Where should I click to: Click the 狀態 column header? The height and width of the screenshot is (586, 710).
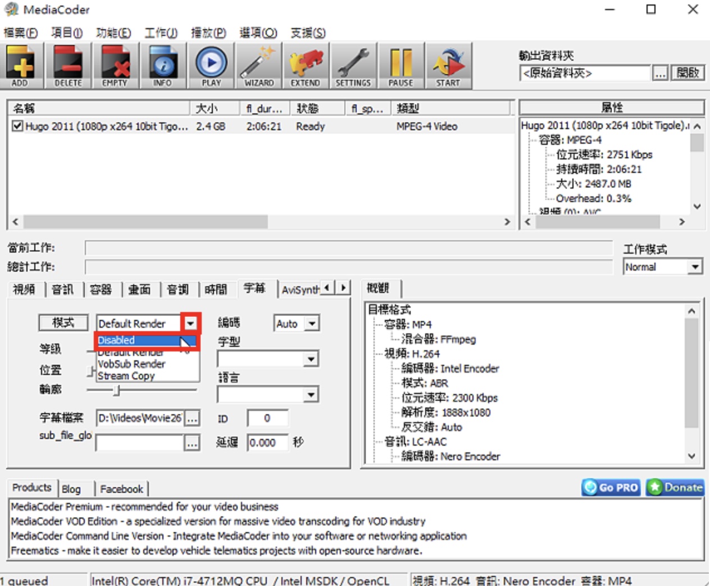coord(317,108)
